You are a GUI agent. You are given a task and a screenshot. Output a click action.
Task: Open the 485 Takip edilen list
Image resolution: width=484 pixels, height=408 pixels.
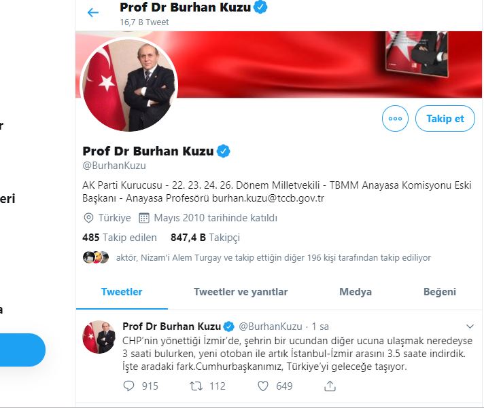coord(120,238)
